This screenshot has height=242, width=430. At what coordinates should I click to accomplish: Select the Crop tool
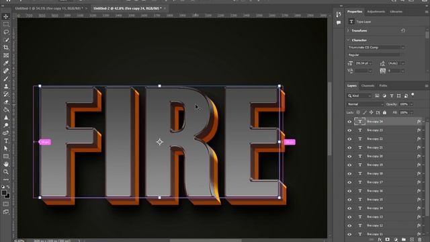6,48
